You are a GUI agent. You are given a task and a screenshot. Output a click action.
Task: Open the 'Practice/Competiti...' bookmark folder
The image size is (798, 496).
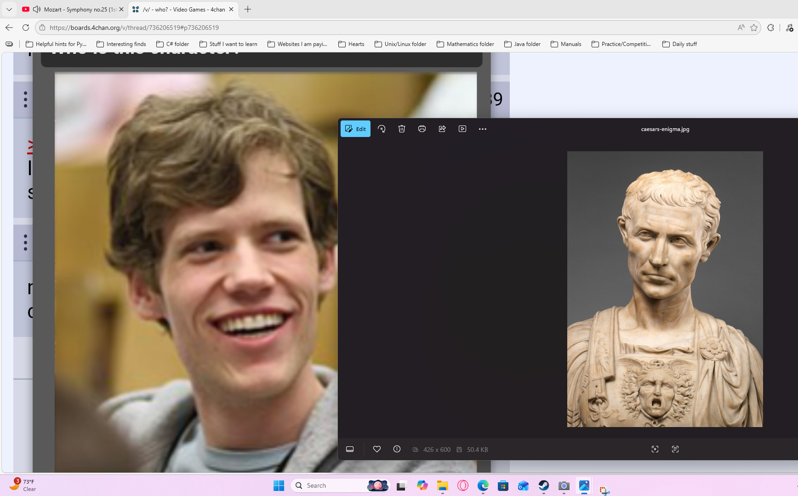pyautogui.click(x=621, y=44)
